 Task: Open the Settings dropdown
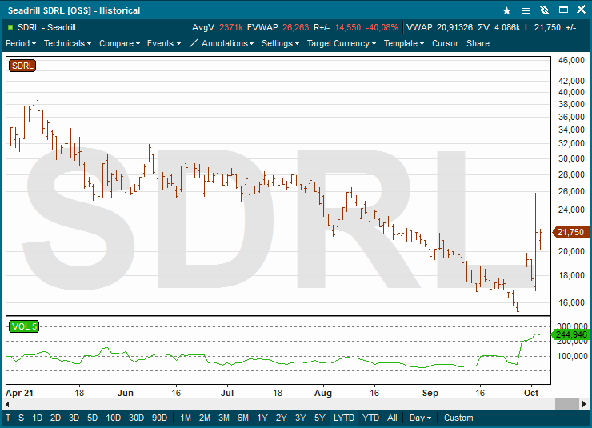[x=281, y=43]
